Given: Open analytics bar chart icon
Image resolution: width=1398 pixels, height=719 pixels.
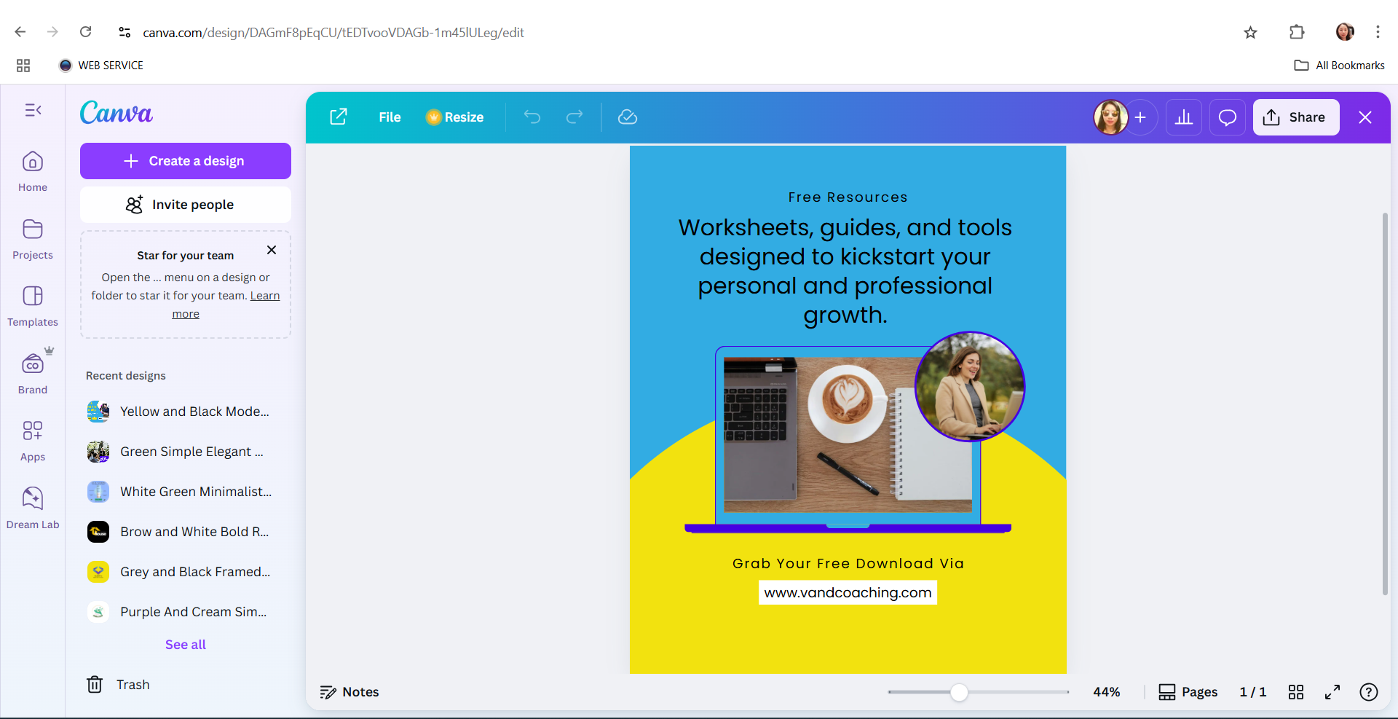Looking at the screenshot, I should pyautogui.click(x=1184, y=117).
